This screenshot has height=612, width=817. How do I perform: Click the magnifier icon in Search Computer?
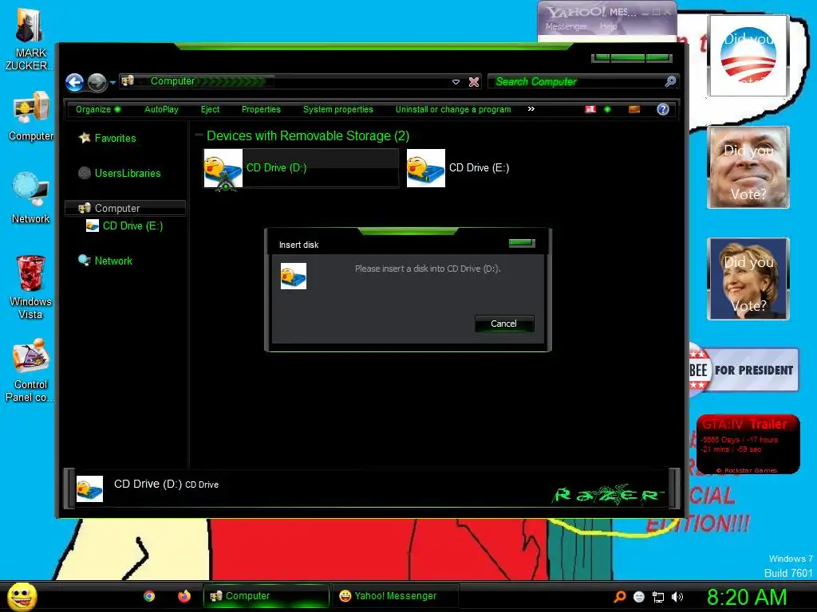pyautogui.click(x=670, y=82)
